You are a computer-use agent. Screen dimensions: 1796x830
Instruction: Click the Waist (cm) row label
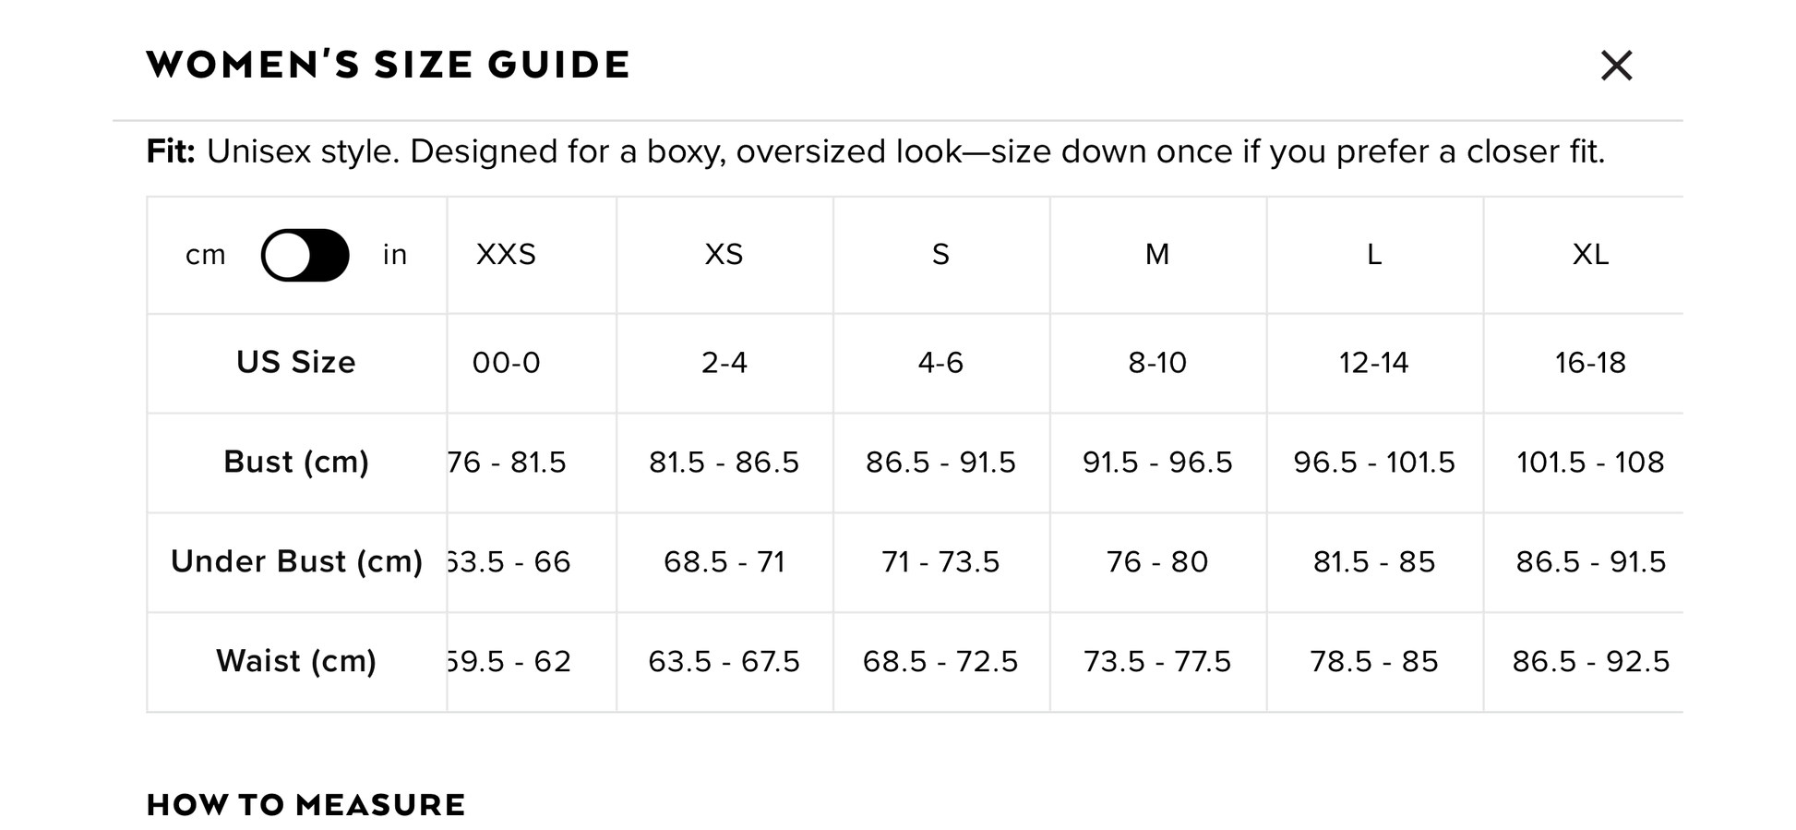coord(295,661)
